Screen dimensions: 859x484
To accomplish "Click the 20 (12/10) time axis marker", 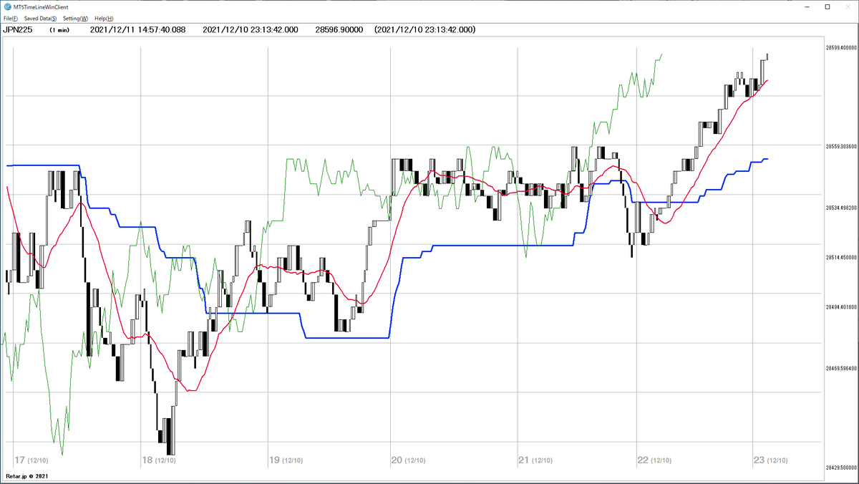I will point(410,460).
